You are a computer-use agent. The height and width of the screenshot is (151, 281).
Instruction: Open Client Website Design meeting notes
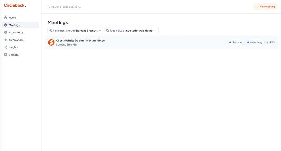click(80, 41)
